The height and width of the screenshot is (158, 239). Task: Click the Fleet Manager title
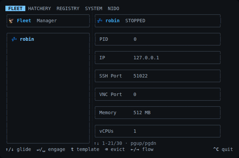[x=37, y=21]
